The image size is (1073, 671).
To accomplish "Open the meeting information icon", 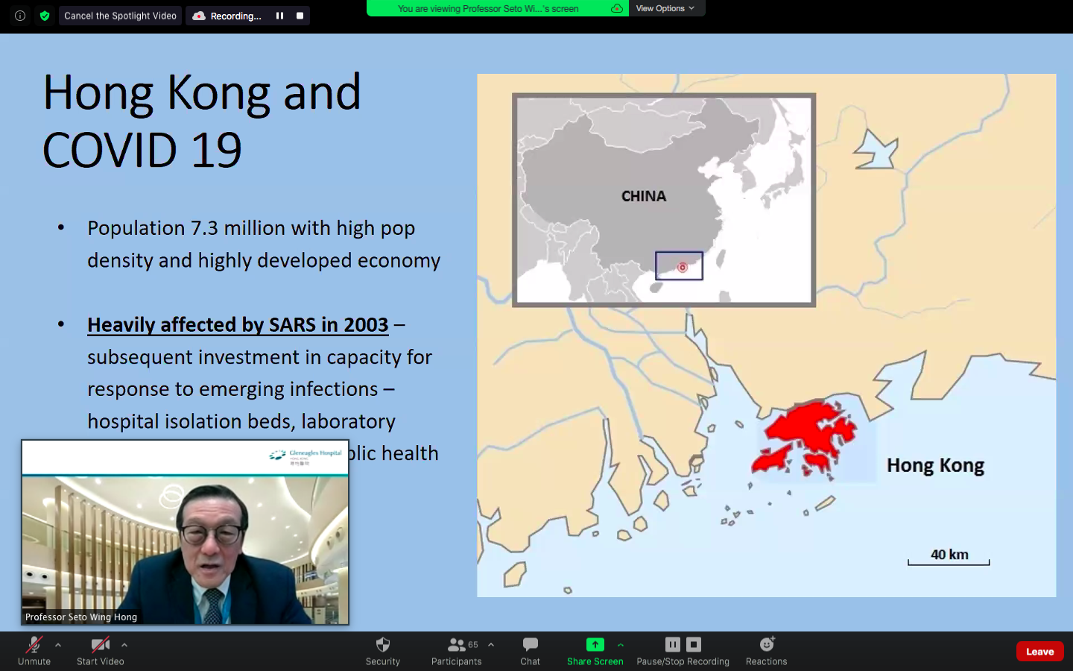I will click(x=20, y=16).
